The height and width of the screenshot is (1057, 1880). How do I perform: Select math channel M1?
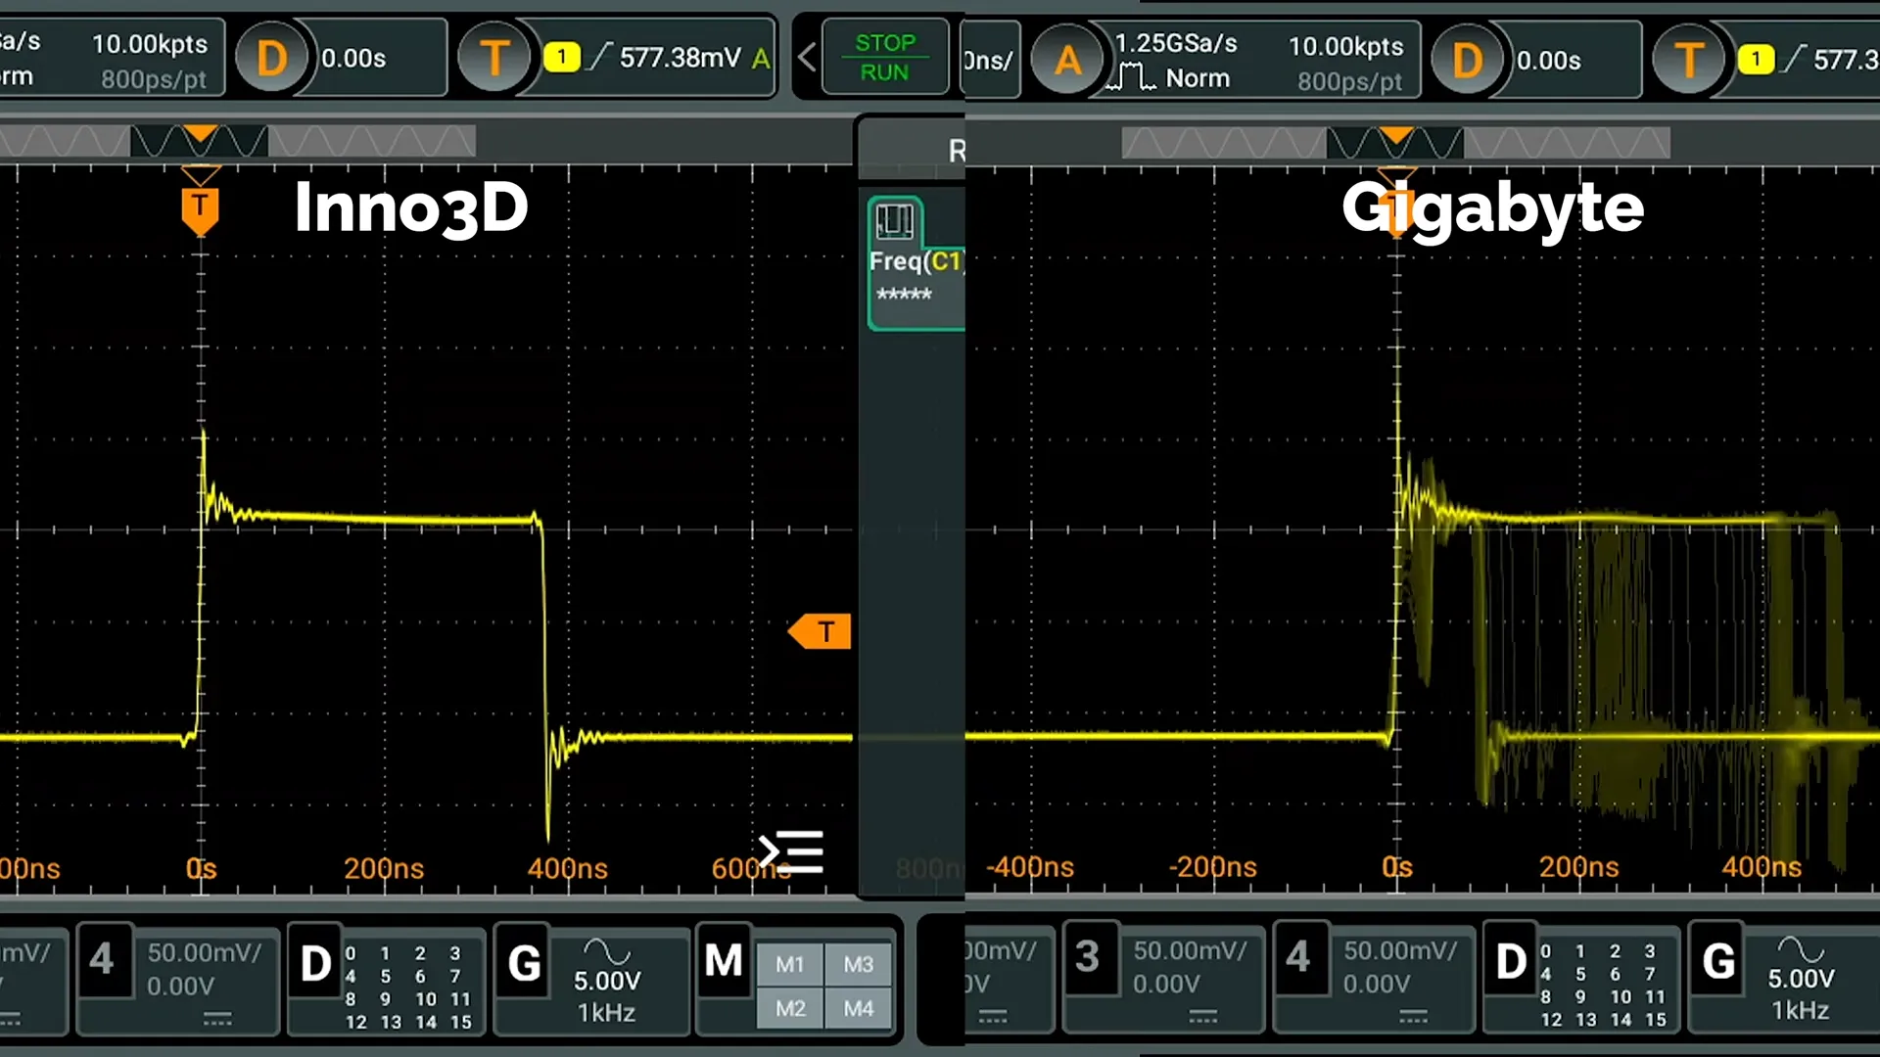coord(790,965)
